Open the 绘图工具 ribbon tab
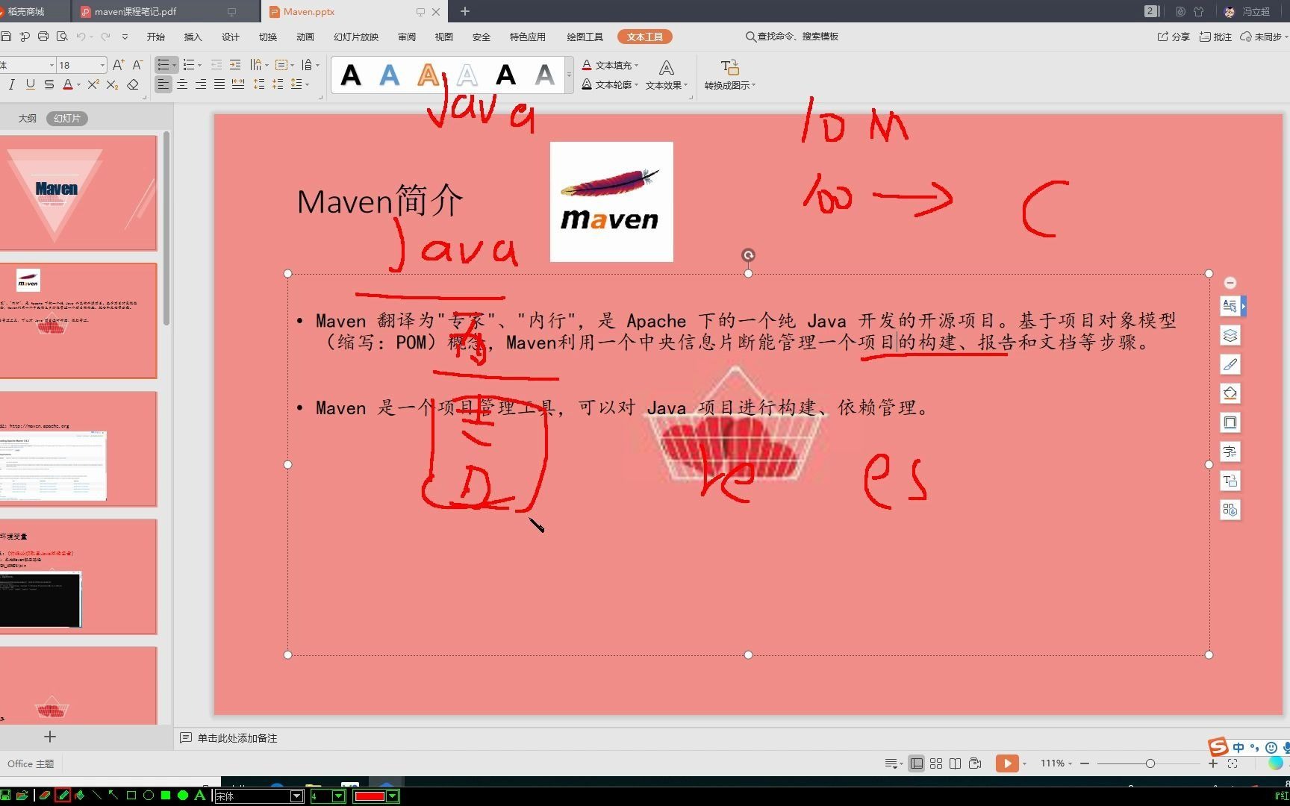The image size is (1290, 806). click(x=585, y=37)
